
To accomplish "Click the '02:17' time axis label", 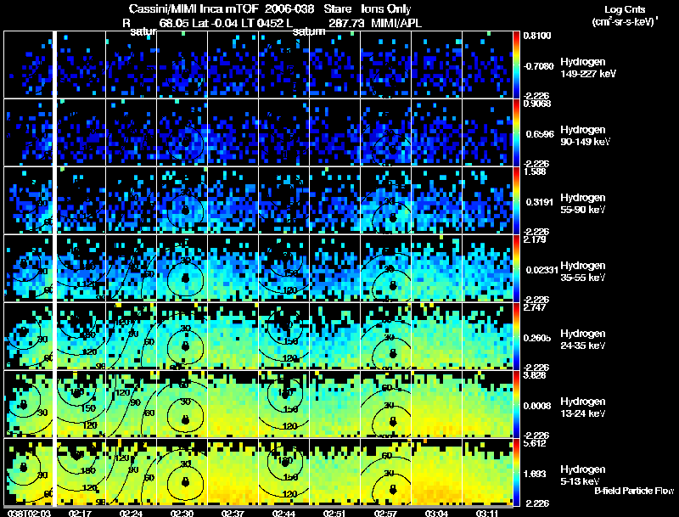I will click(80, 513).
